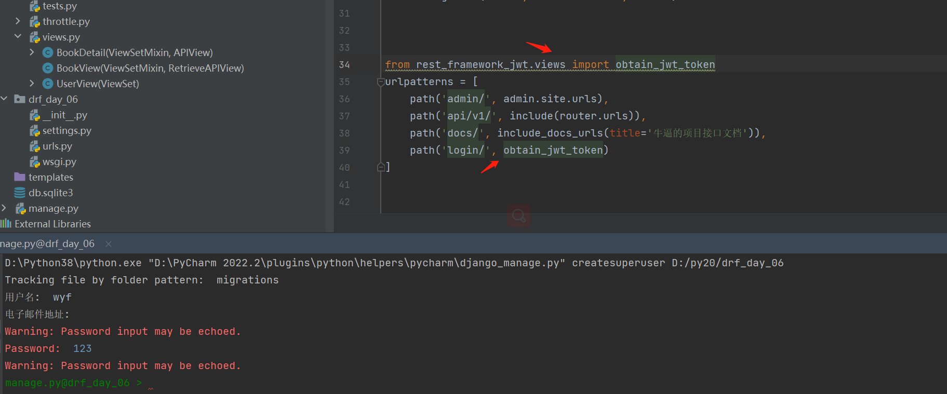This screenshot has width=947, height=394.
Task: Click include_docs_urls on line 38
Action: coord(550,133)
